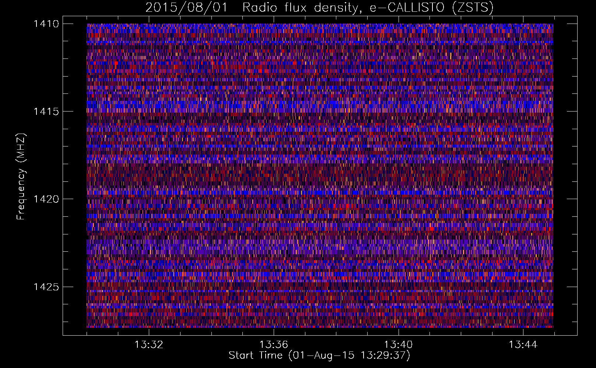Click the 13:40 time axis label
This screenshot has width=596, height=368.
point(398,344)
